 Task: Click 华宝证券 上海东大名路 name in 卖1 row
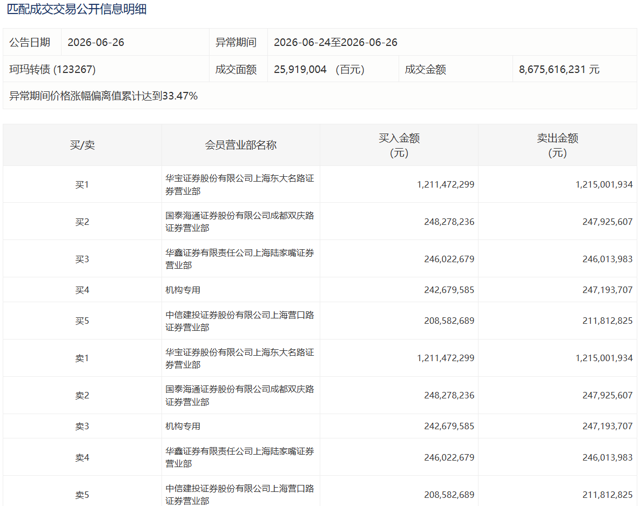click(240, 358)
